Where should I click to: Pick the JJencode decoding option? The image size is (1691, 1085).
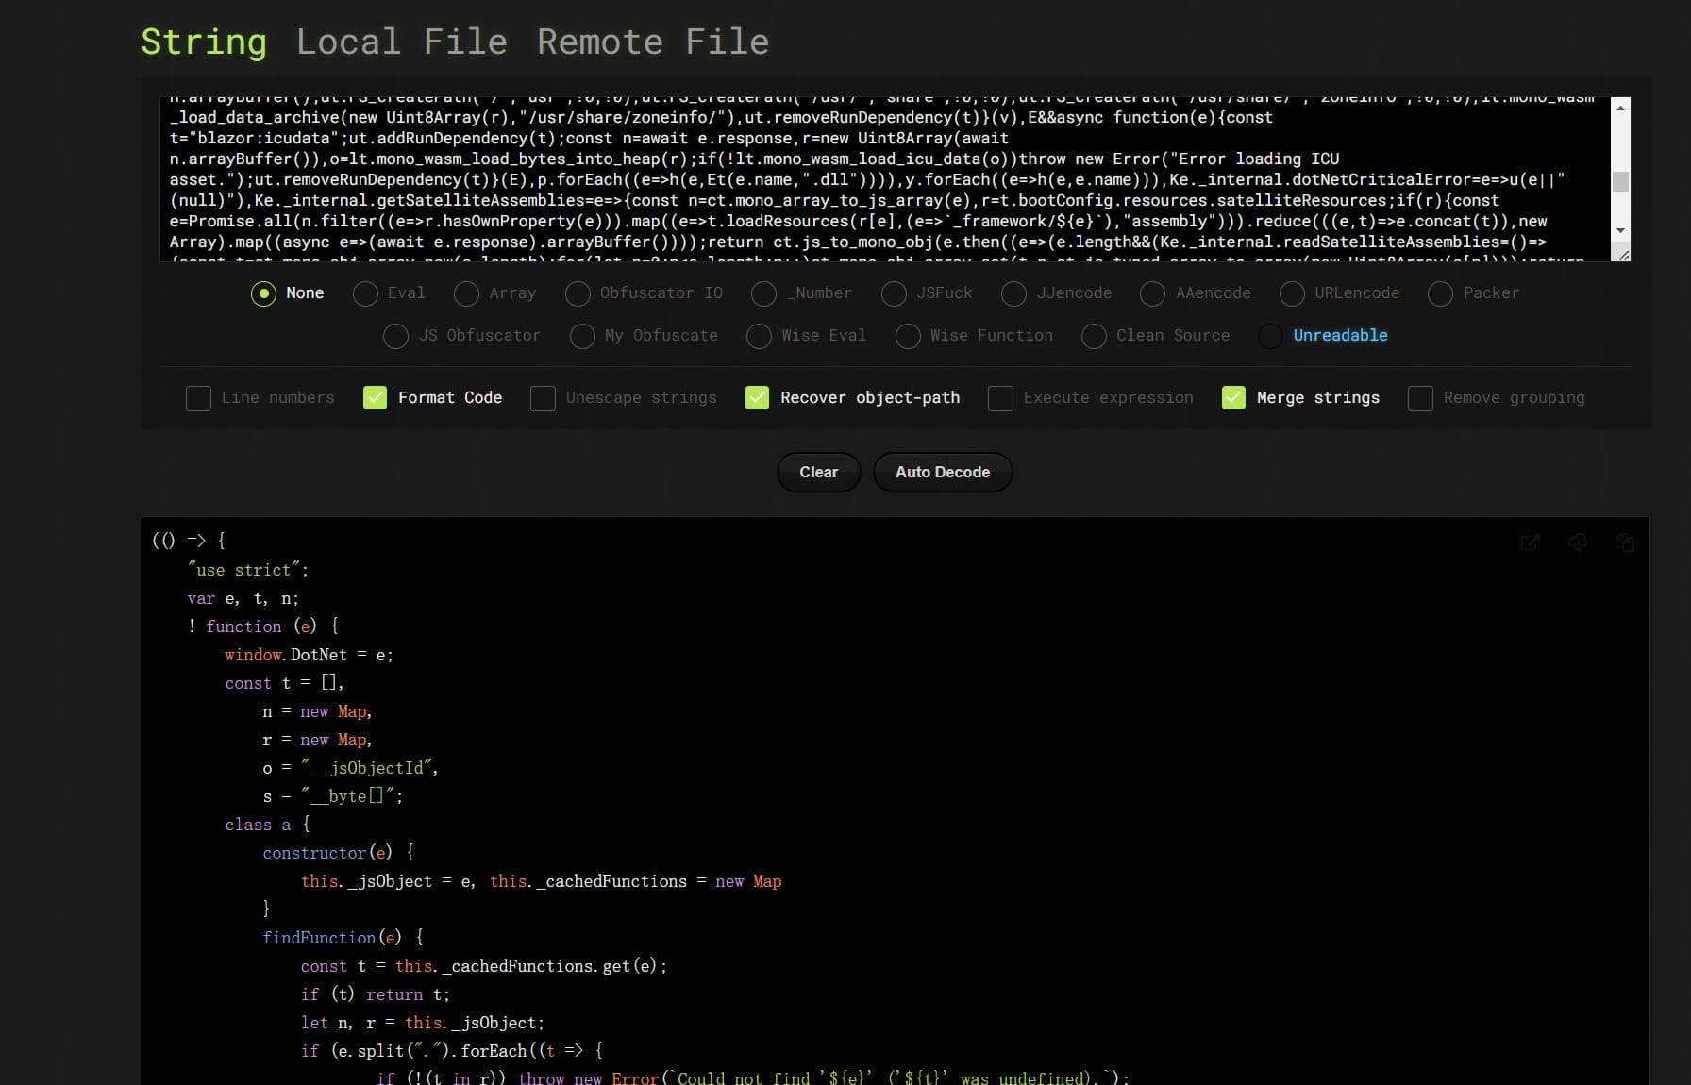pos(1013,293)
